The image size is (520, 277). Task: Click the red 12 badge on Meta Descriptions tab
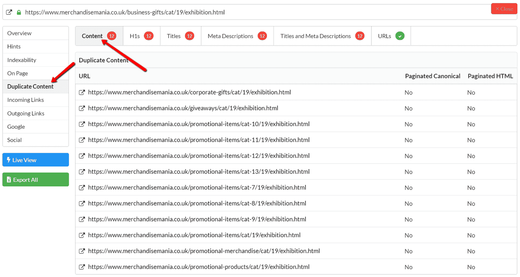(262, 36)
